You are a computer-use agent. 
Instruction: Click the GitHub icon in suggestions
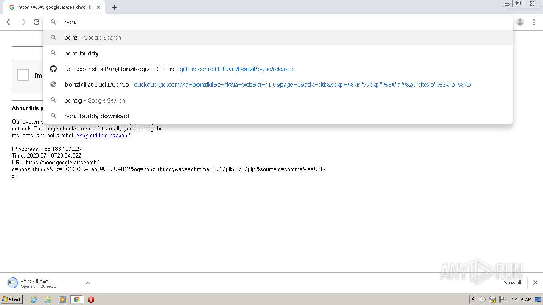coord(53,69)
